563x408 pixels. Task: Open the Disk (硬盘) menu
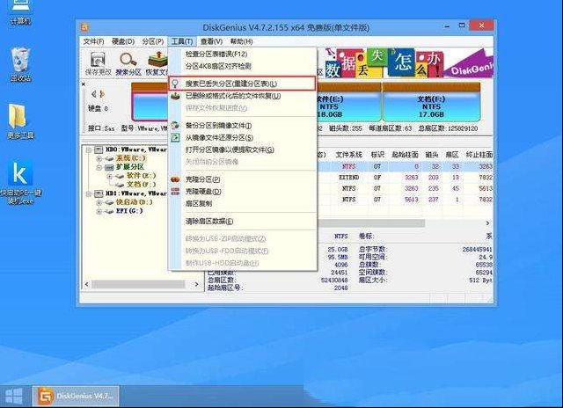pyautogui.click(x=123, y=41)
